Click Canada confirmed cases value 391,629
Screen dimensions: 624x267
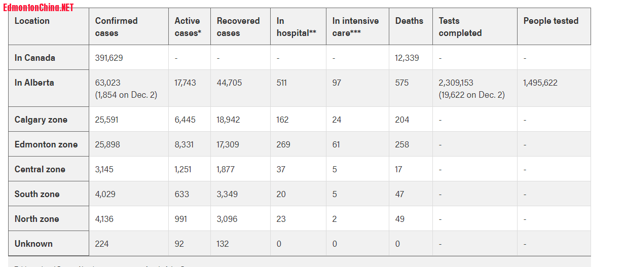[x=109, y=58]
